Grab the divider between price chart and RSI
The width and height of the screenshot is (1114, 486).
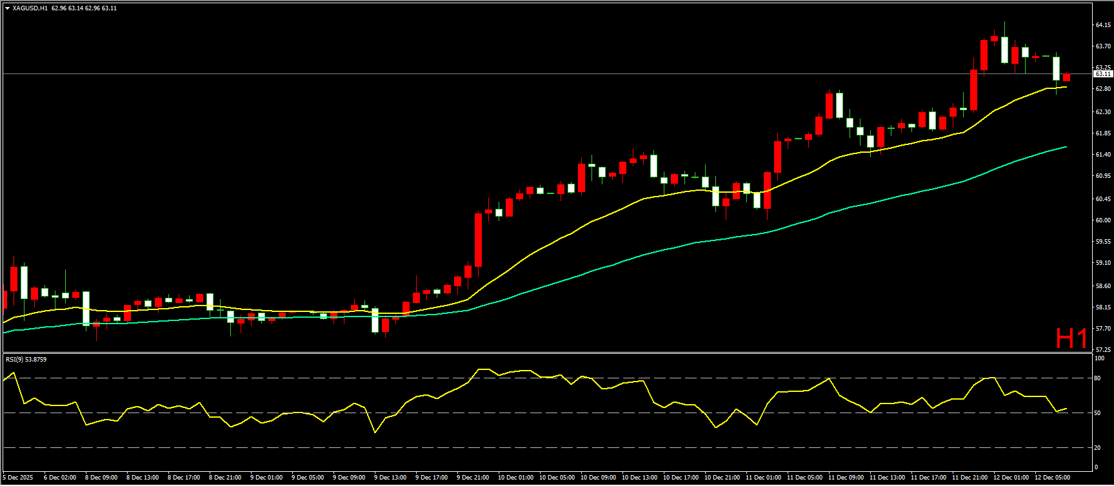pyautogui.click(x=547, y=353)
